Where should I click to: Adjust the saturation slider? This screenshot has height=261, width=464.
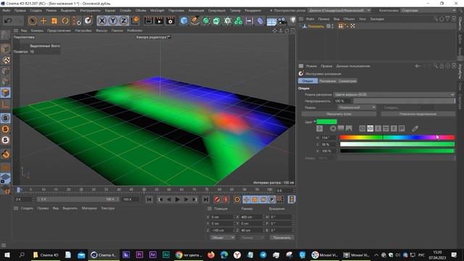(x=397, y=144)
